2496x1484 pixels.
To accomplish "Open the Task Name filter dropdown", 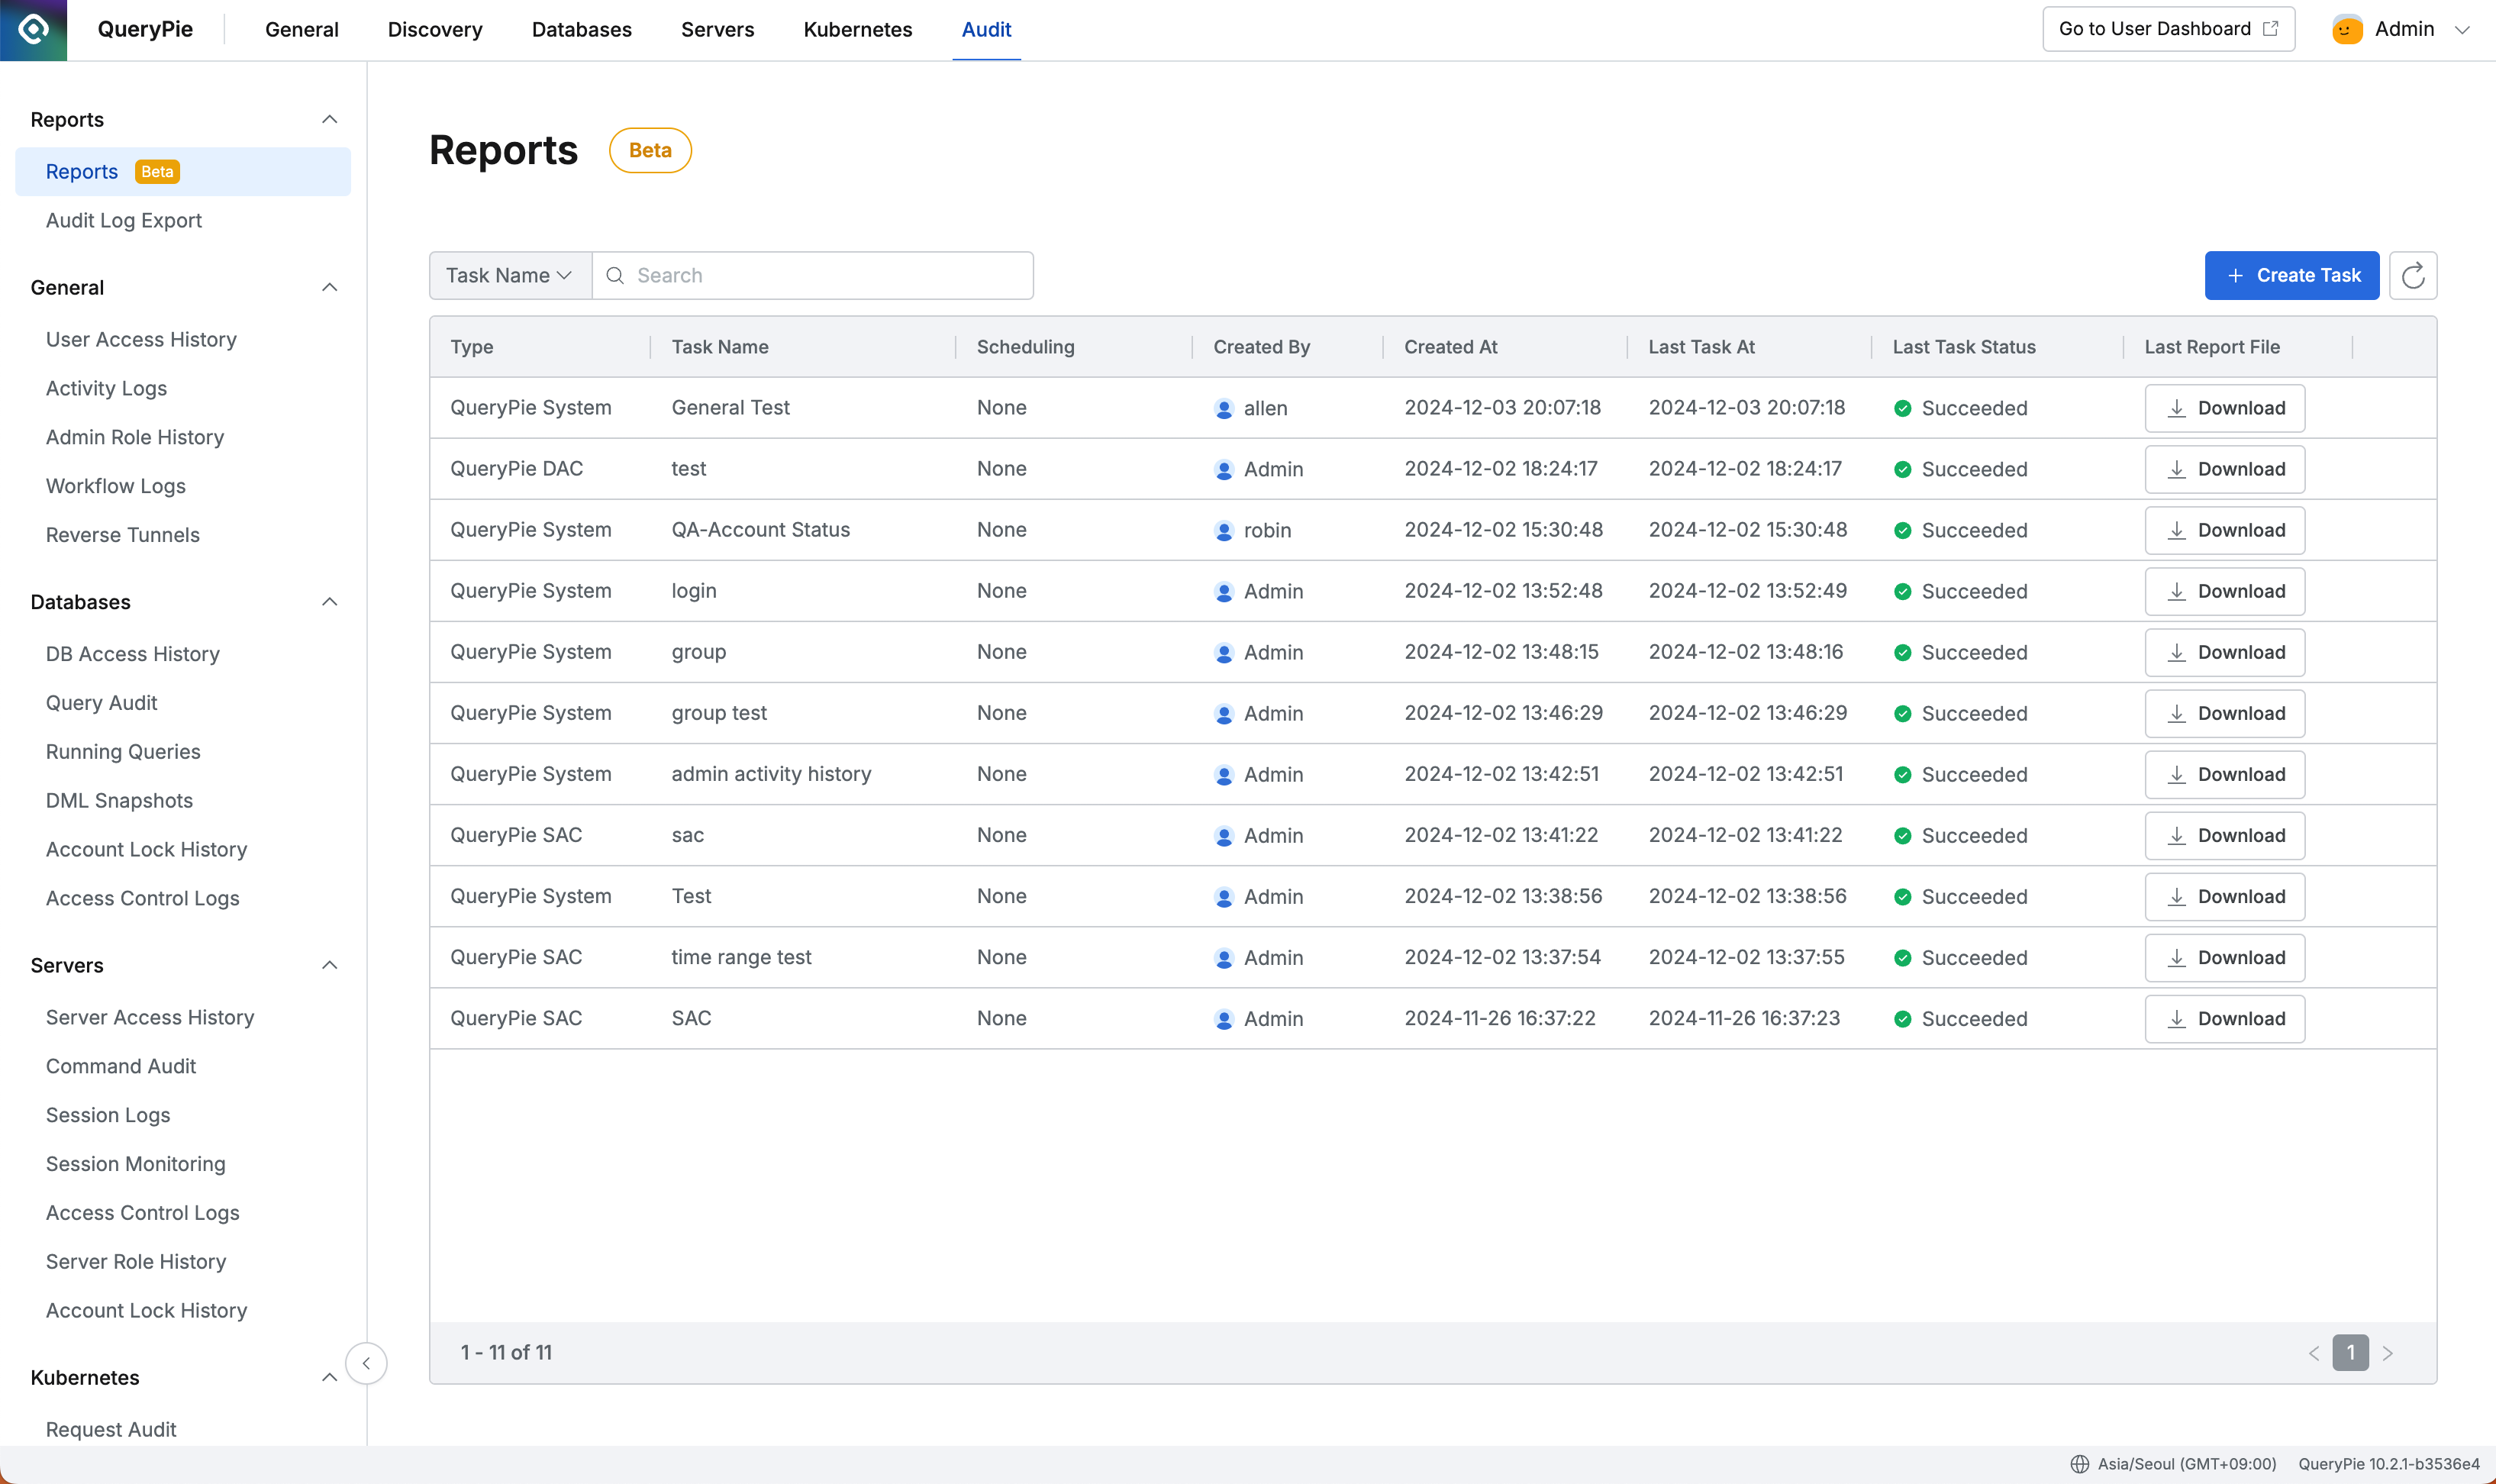I will coord(510,275).
